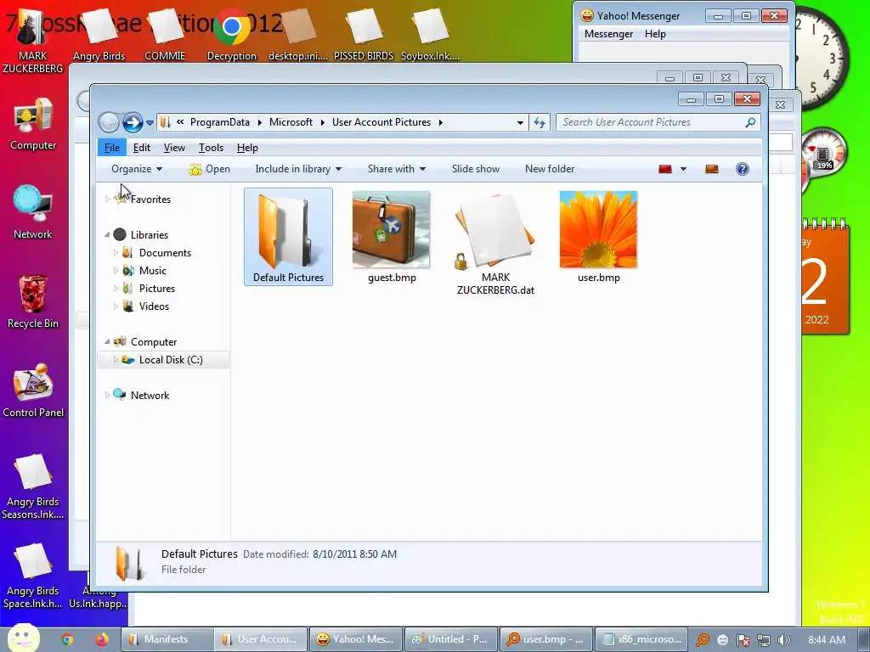Select Music library in sidebar

(x=153, y=271)
